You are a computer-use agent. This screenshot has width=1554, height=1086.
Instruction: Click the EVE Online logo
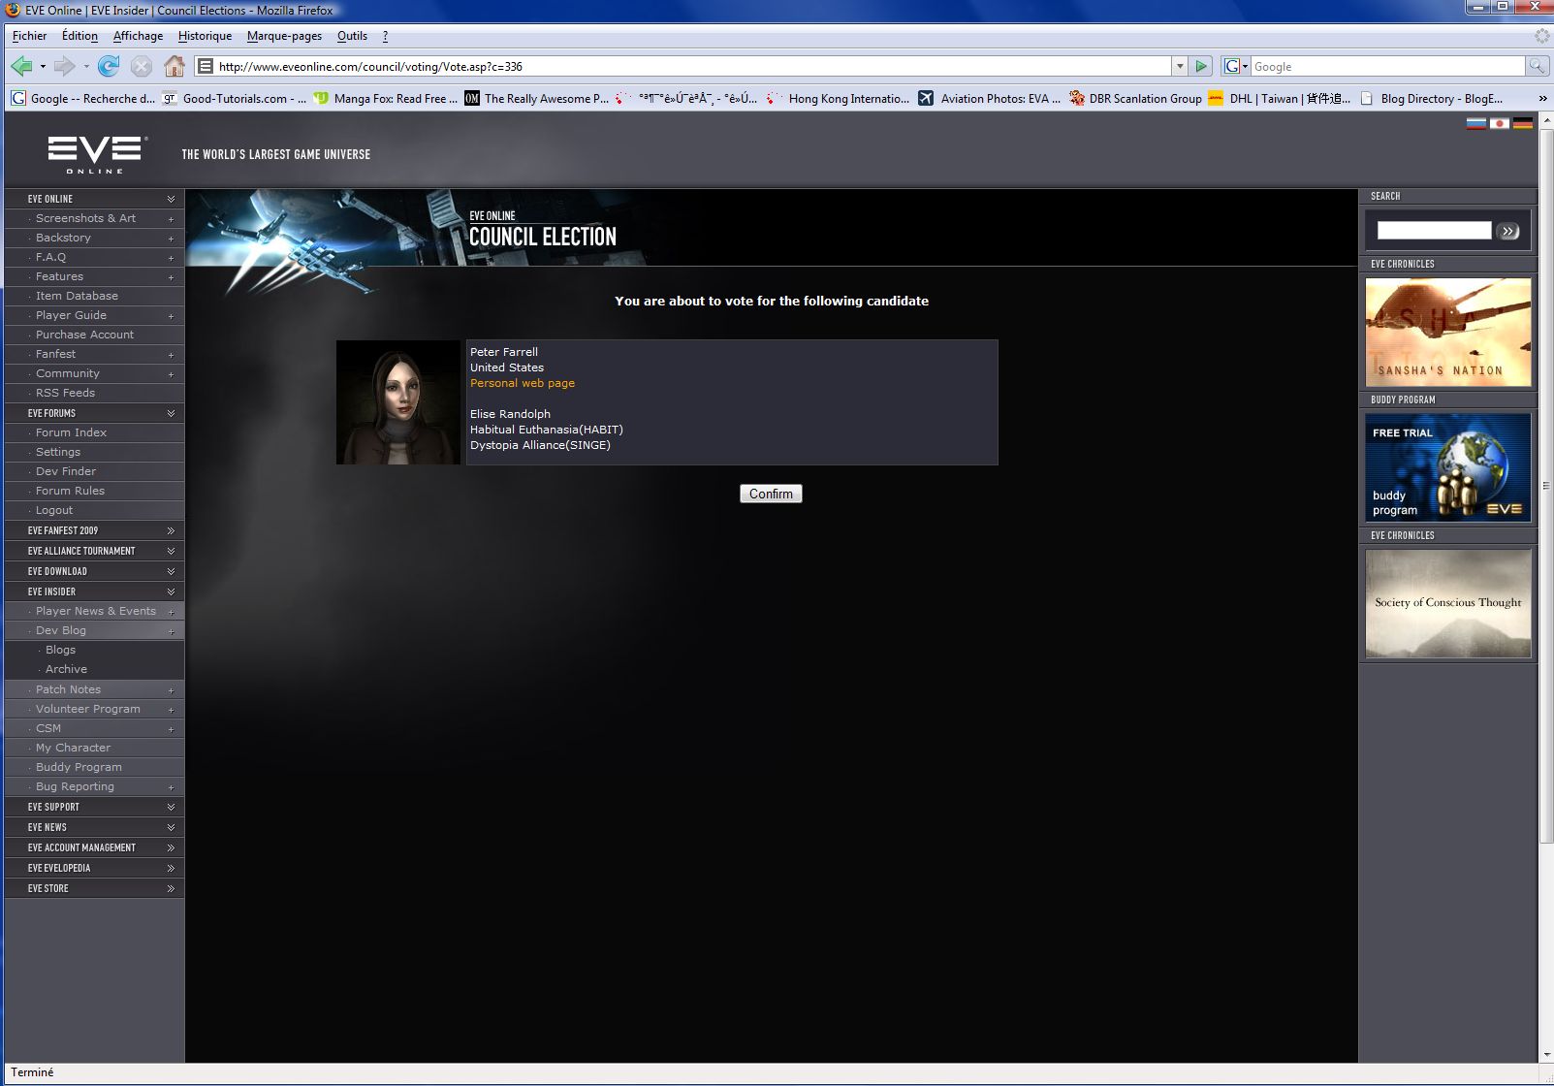(97, 154)
